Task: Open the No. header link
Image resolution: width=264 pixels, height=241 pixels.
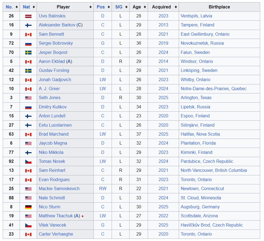Action: (x=9, y=7)
